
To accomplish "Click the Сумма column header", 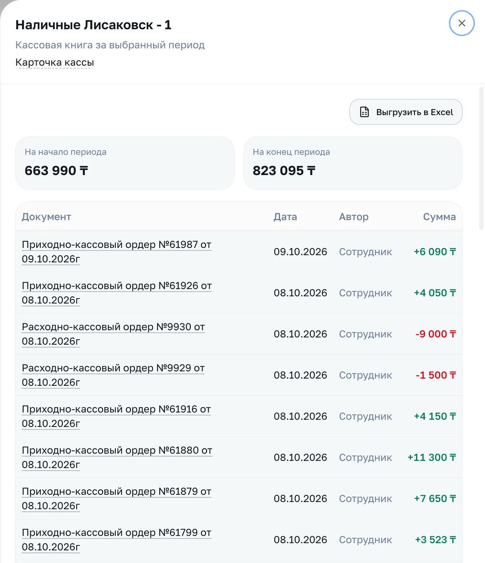I will [439, 217].
